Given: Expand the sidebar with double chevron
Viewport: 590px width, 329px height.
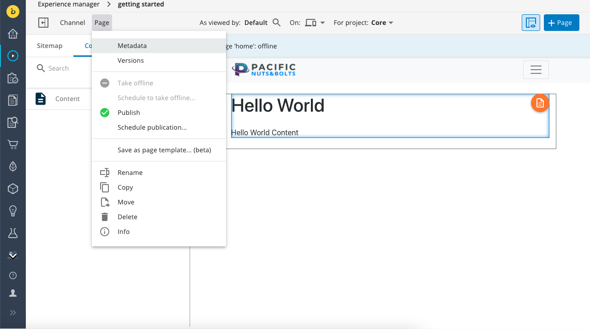Looking at the screenshot, I should (13, 312).
